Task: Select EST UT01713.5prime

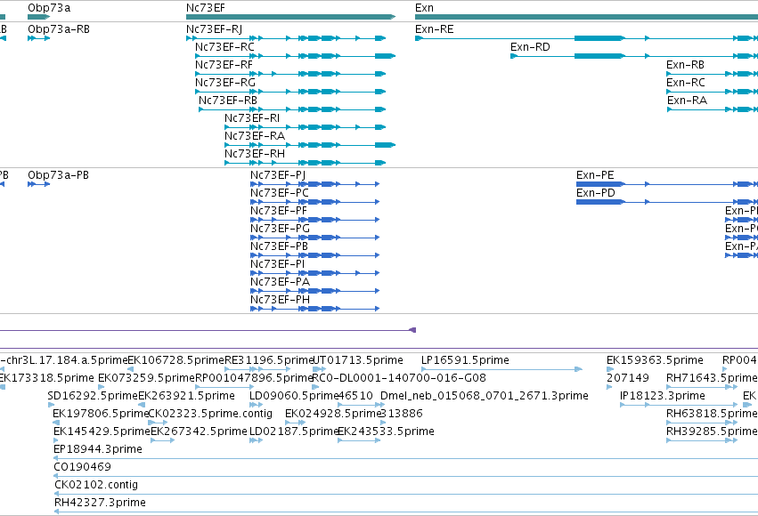Action: tap(358, 360)
